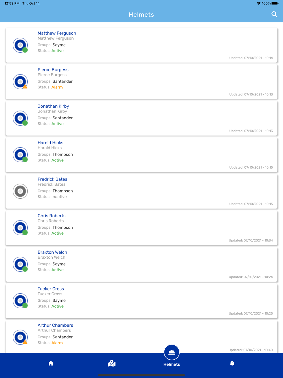Select Inactive status of Fredrick Bates

coord(59,197)
